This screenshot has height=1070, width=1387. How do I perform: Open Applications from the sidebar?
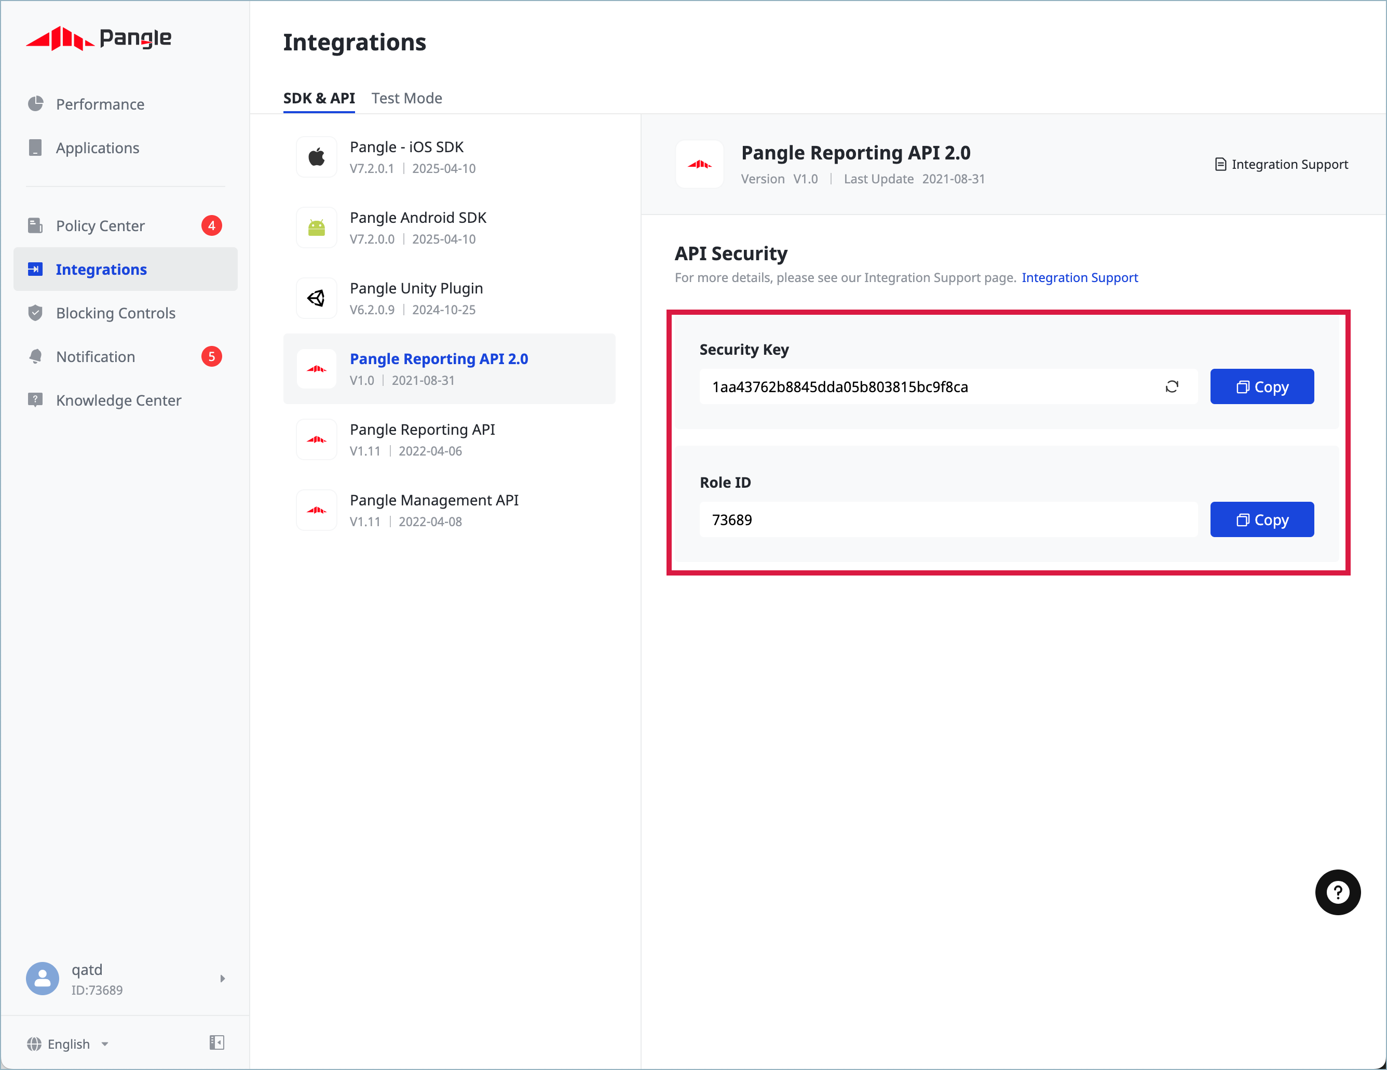[125, 148]
